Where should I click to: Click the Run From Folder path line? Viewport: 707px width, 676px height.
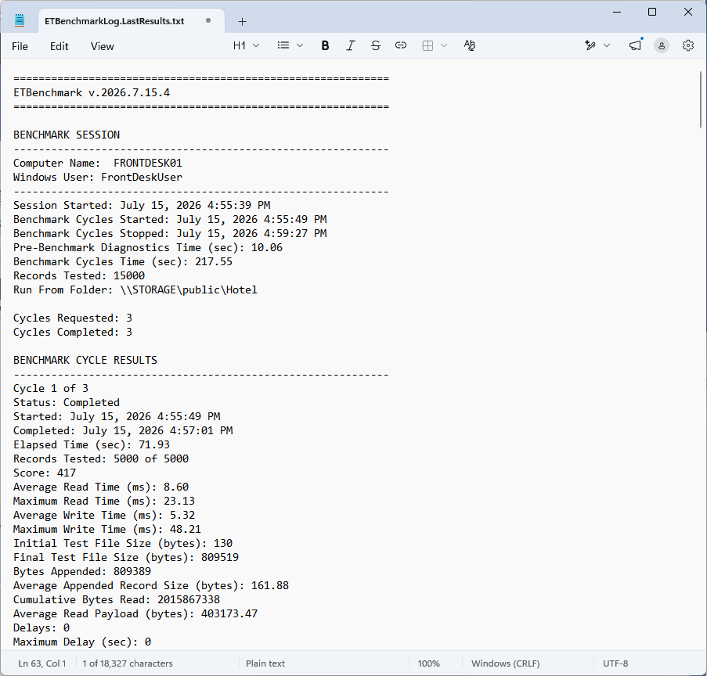pyautogui.click(x=135, y=289)
